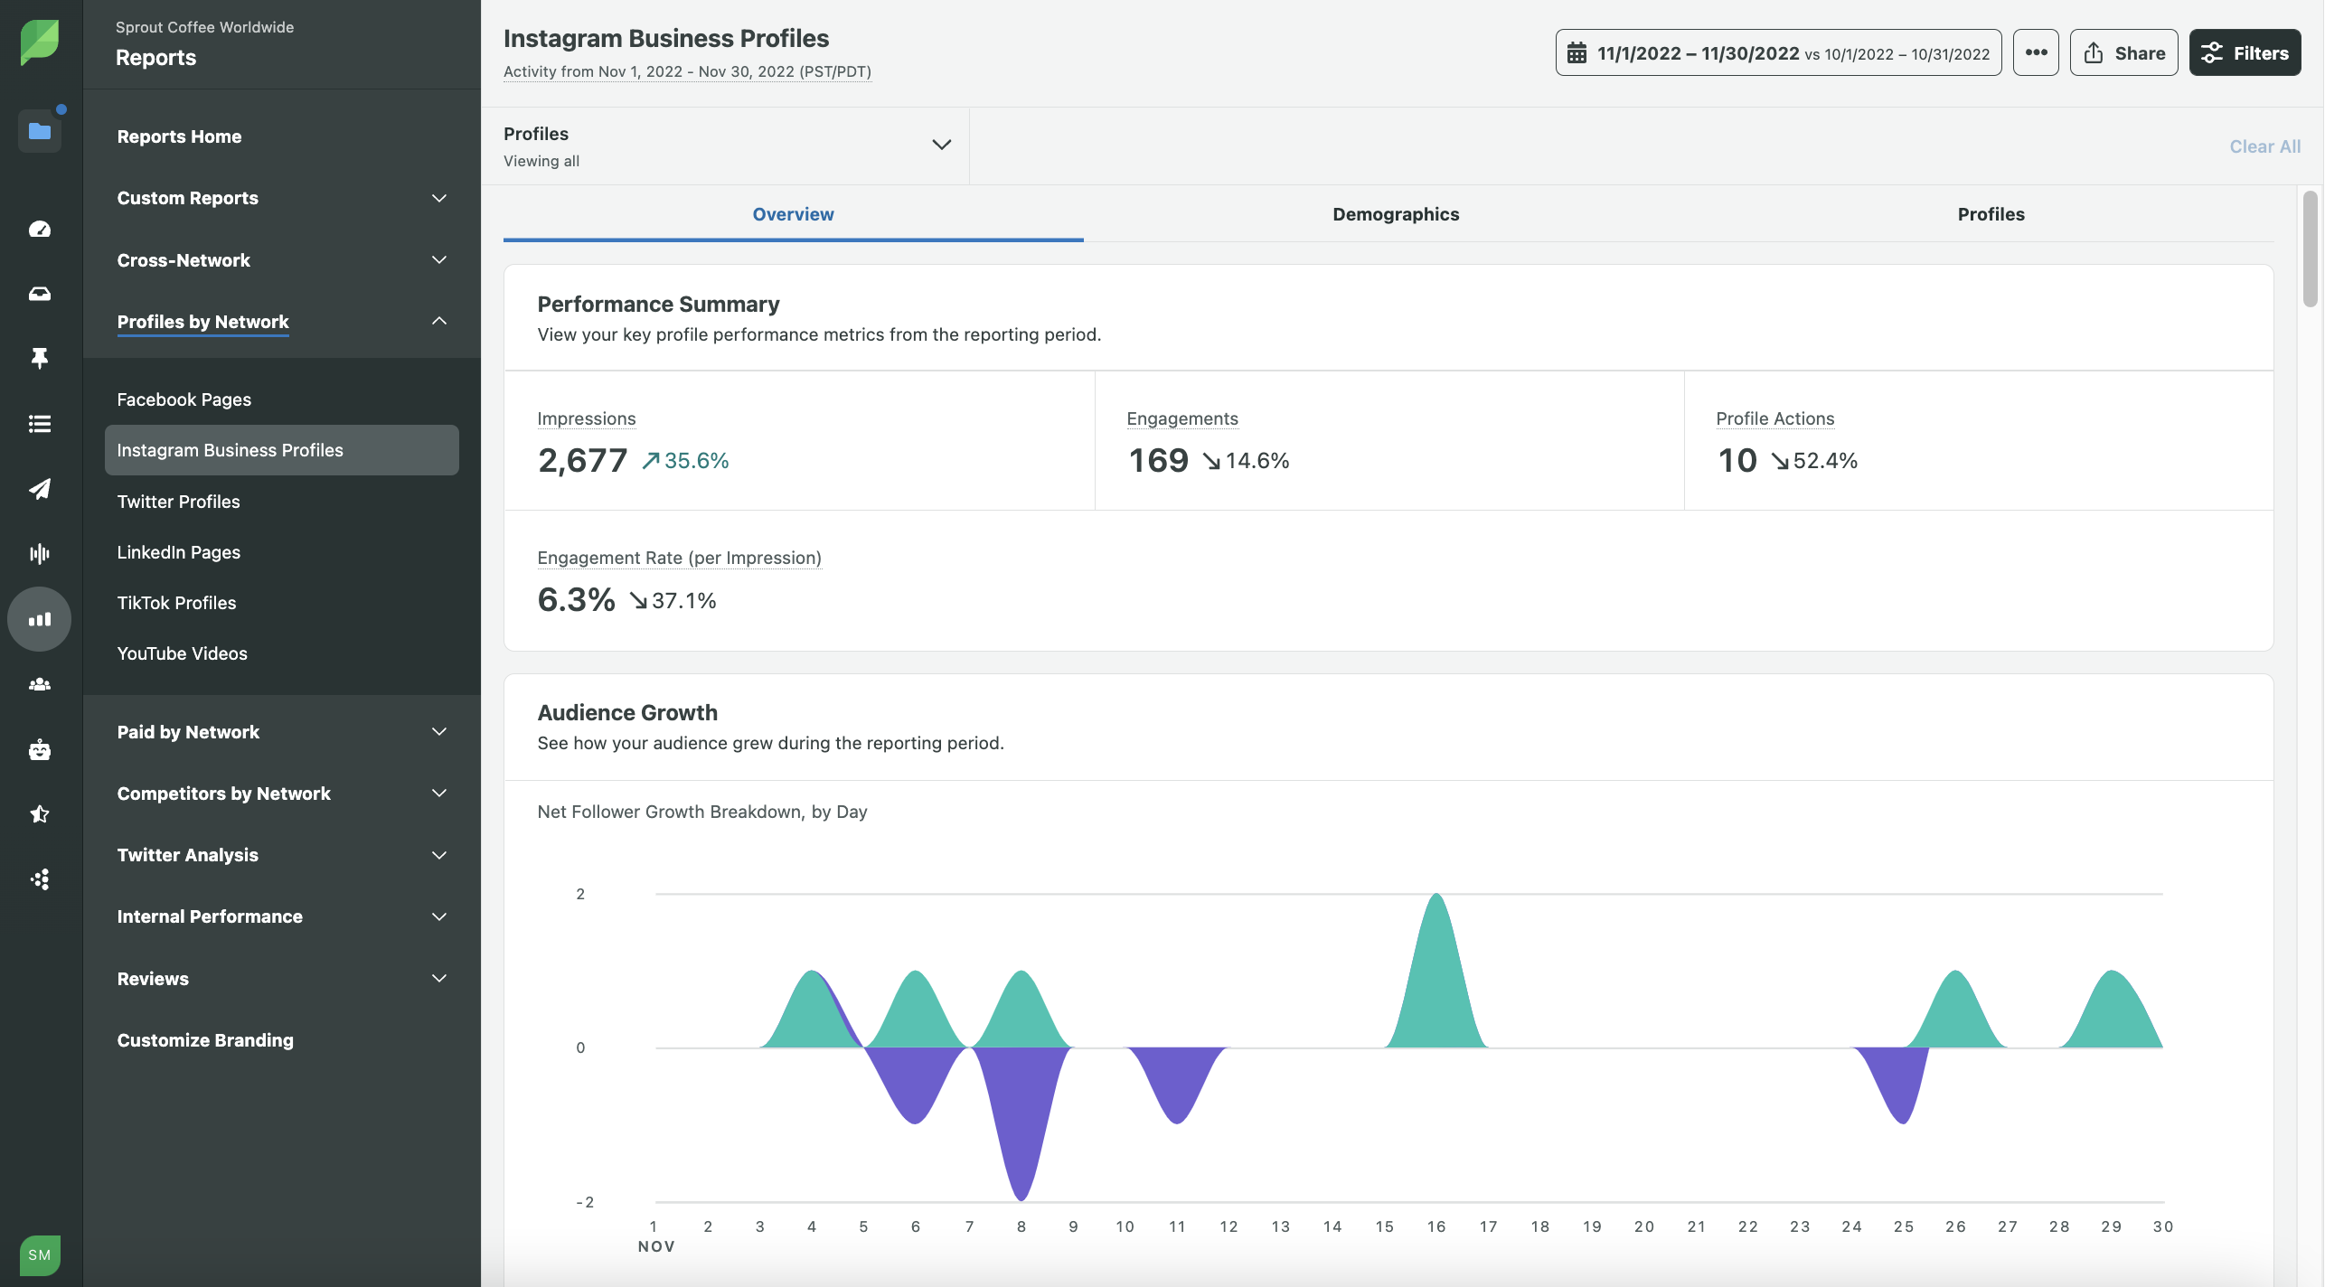Open the three-dots more options button
Screen dimensions: 2325x1287
coord(2036,52)
